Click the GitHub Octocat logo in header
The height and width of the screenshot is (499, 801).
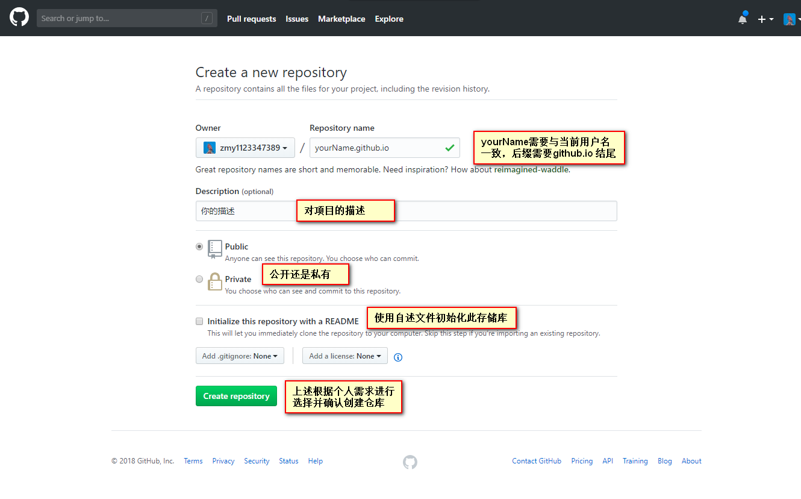pos(19,17)
